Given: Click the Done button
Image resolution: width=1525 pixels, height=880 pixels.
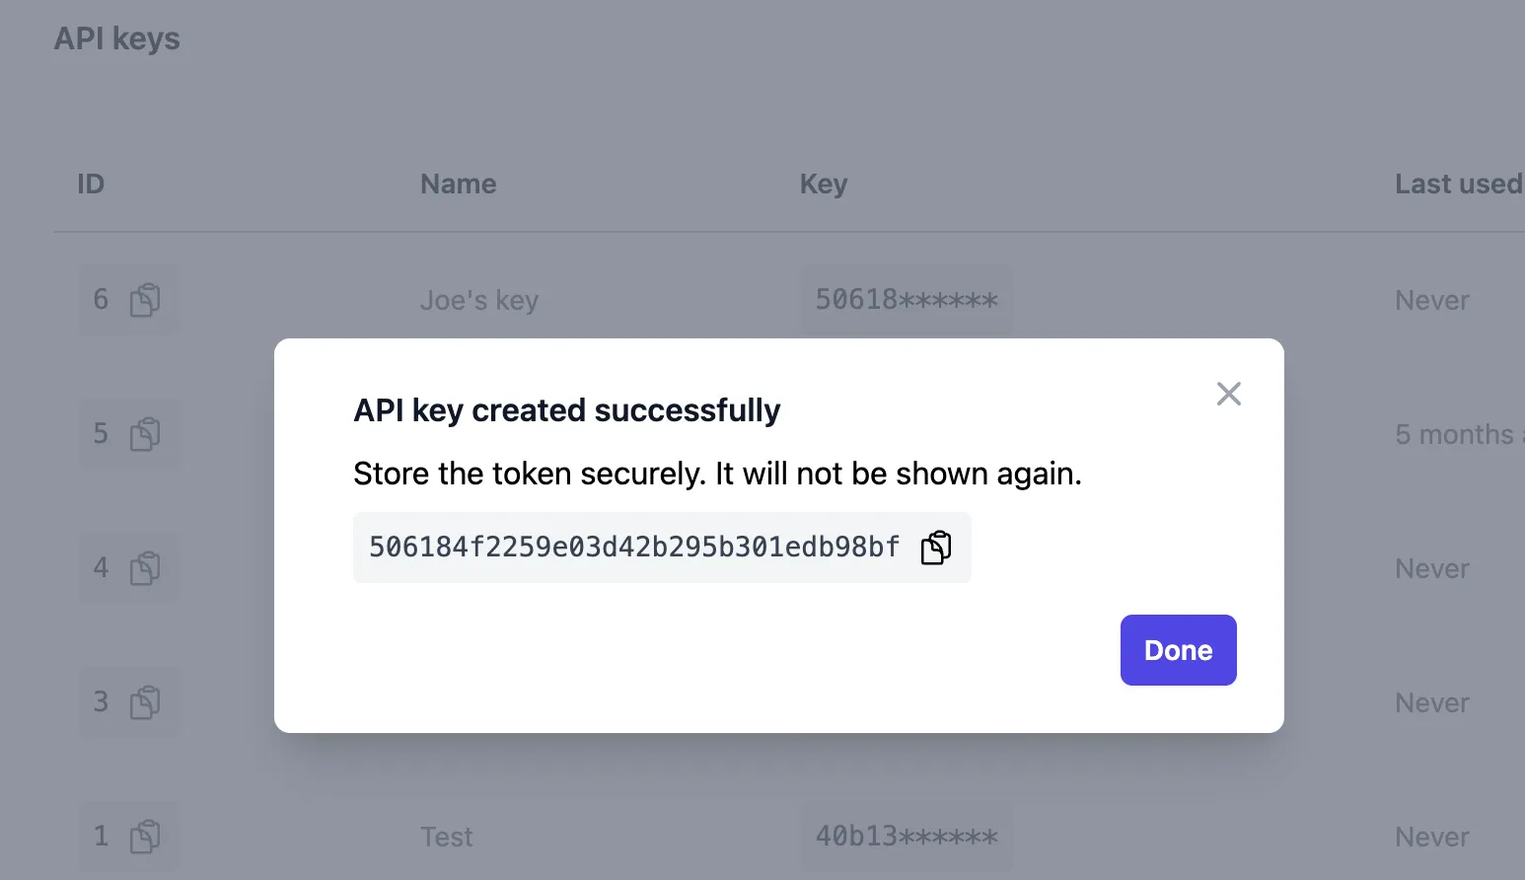Looking at the screenshot, I should coord(1178,649).
